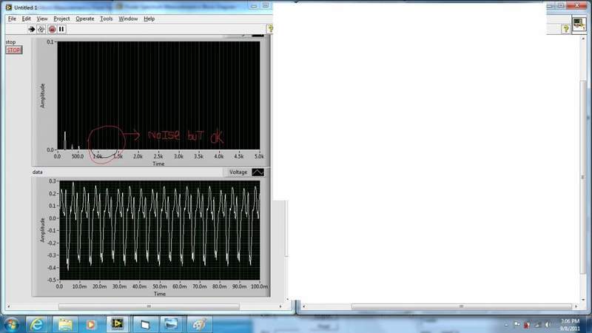Click the left window's horizontal scrollbar

pos(148,306)
